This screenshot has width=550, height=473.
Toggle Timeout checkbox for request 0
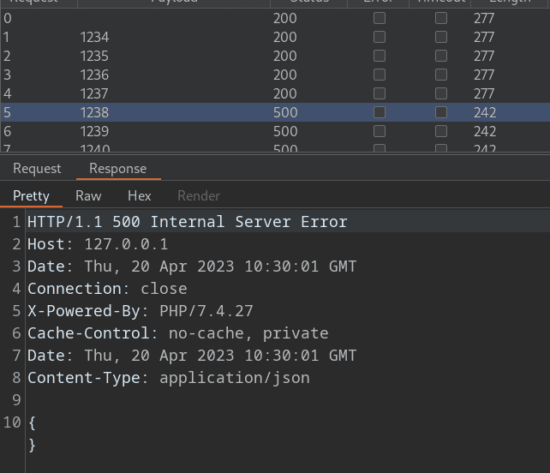click(x=441, y=18)
